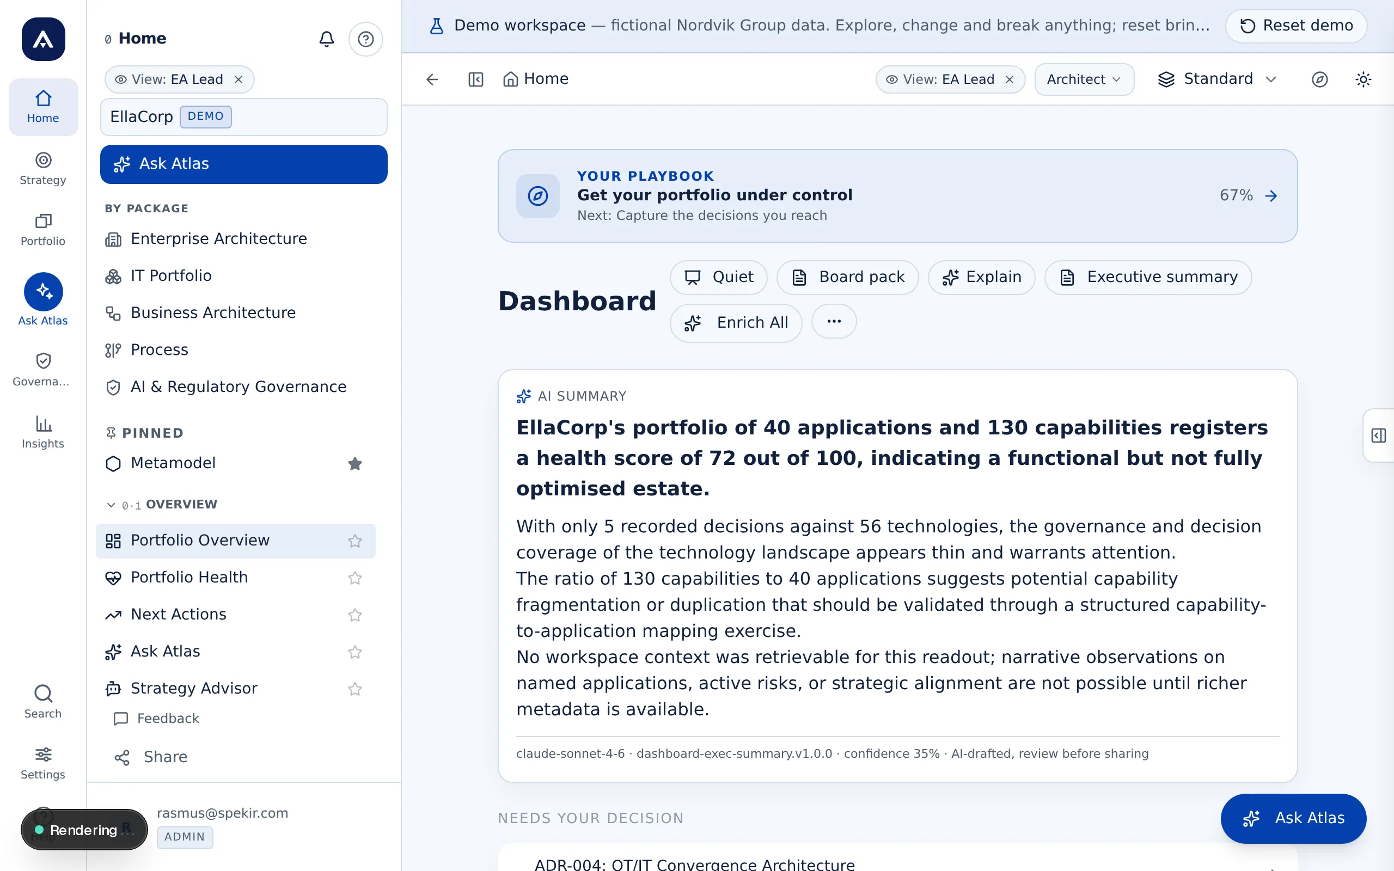Open the right side panel handle
This screenshot has width=1394, height=871.
(1378, 436)
